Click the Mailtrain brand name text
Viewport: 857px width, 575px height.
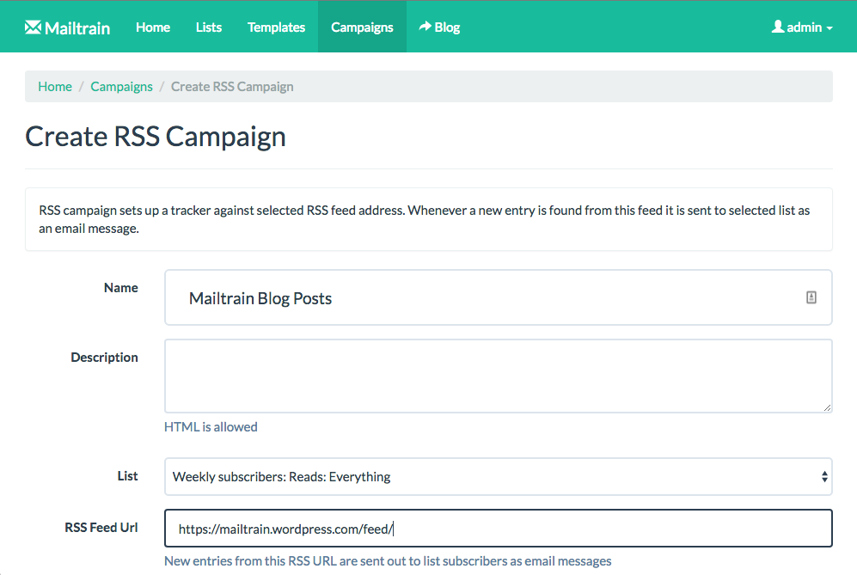point(77,28)
